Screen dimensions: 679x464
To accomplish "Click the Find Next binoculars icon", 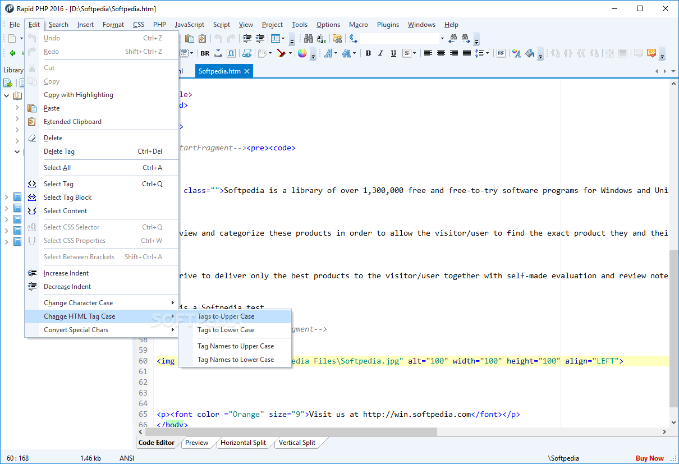I will (466, 39).
